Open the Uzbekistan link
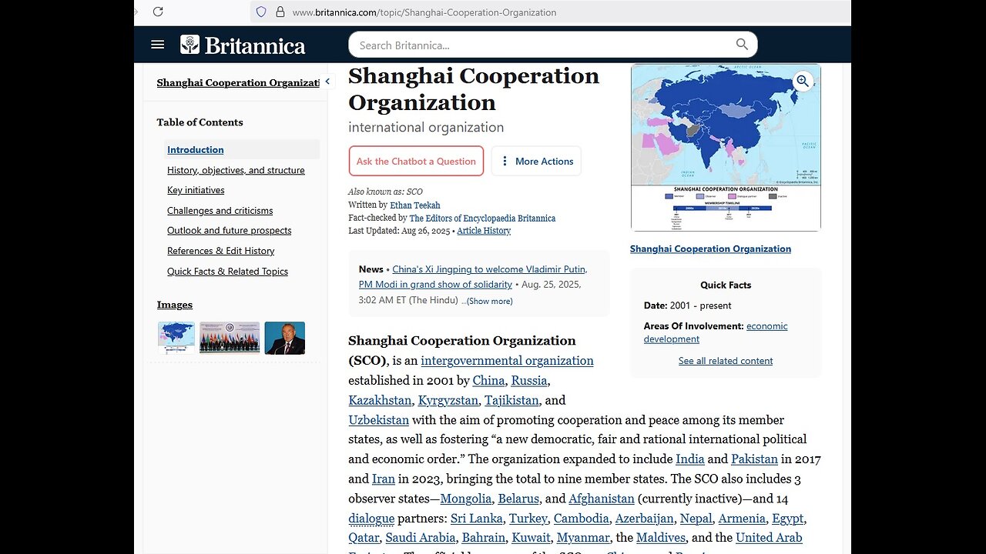This screenshot has height=554, width=986. (378, 420)
